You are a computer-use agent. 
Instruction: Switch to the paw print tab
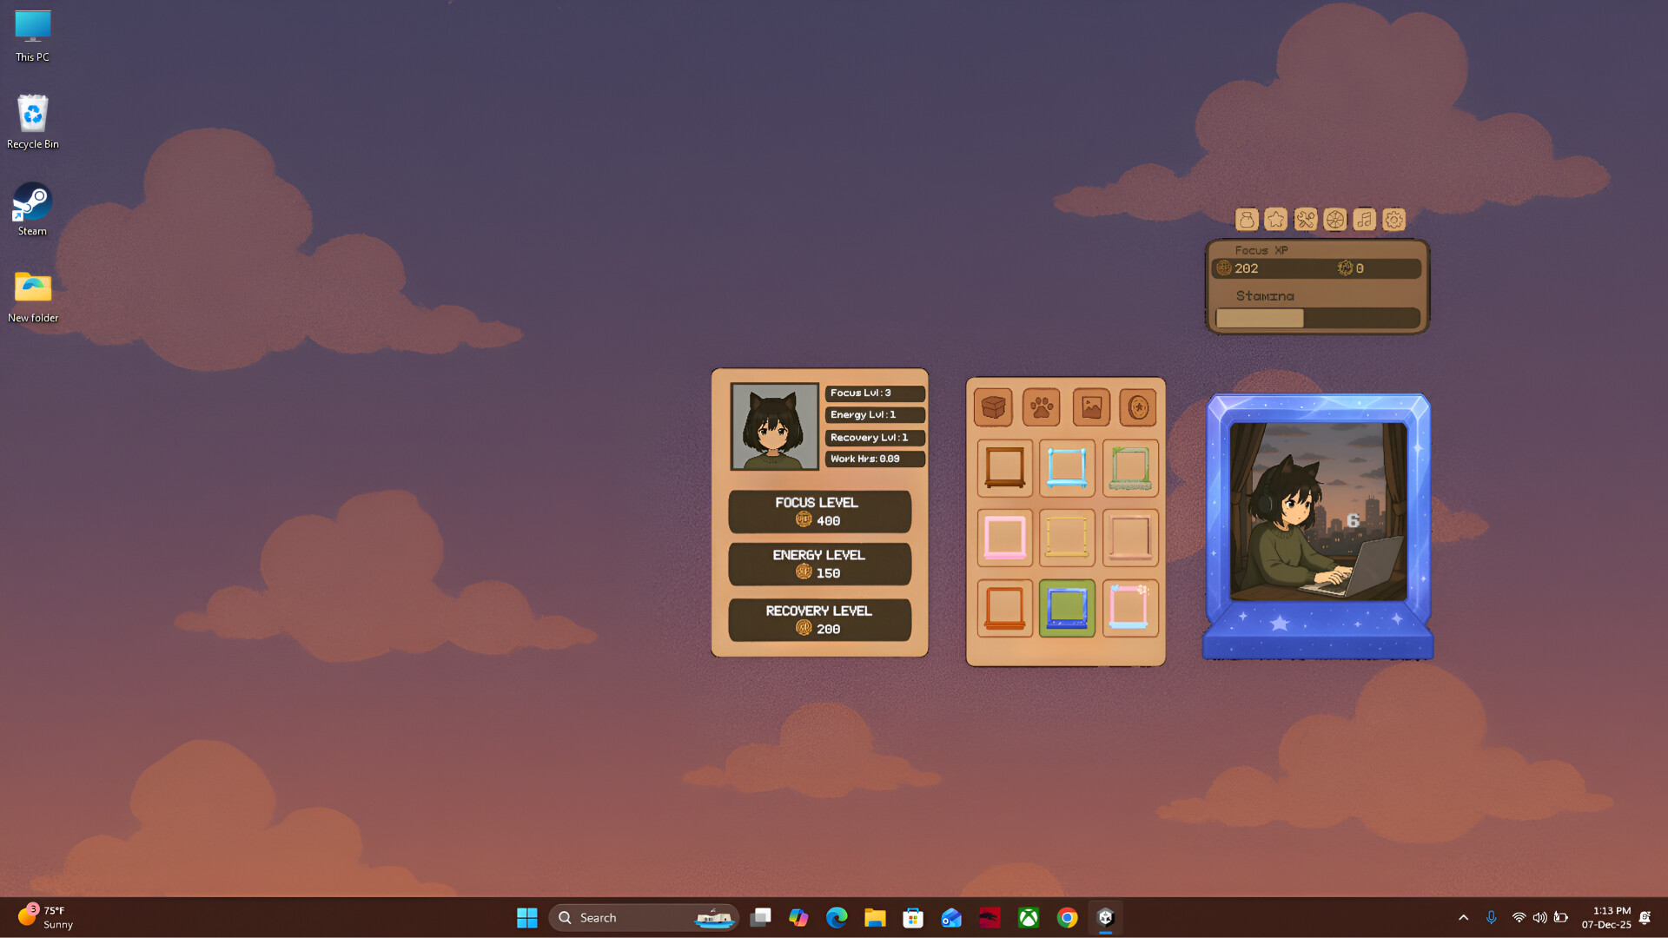pos(1042,406)
